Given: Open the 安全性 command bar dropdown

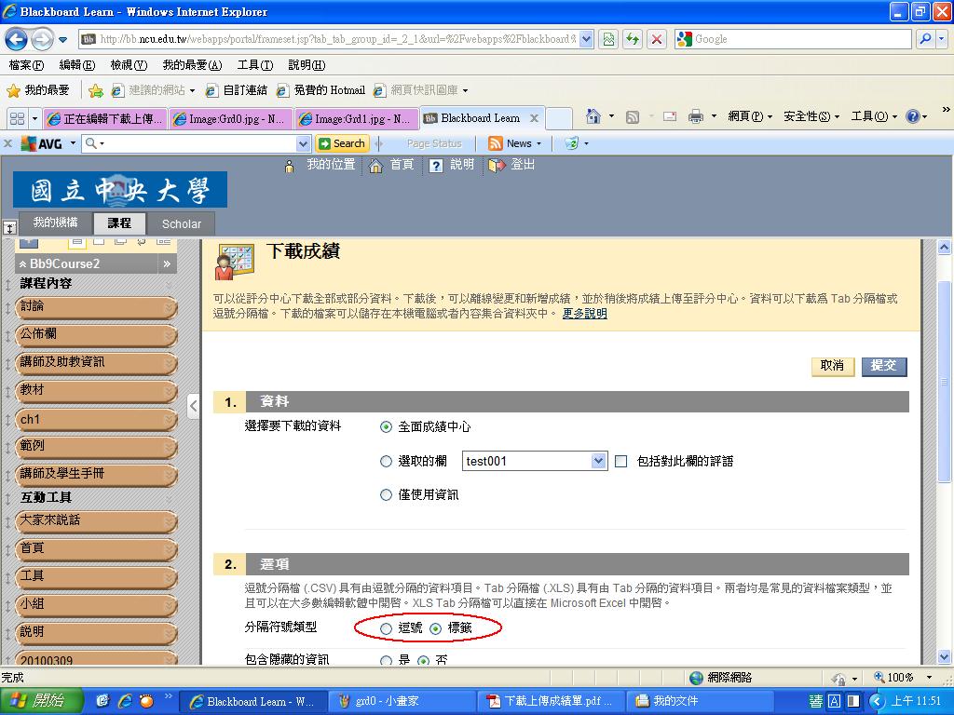Looking at the screenshot, I should click(x=811, y=116).
